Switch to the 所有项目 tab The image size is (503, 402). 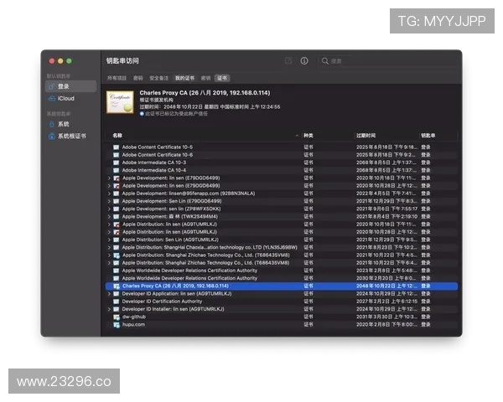coord(117,77)
